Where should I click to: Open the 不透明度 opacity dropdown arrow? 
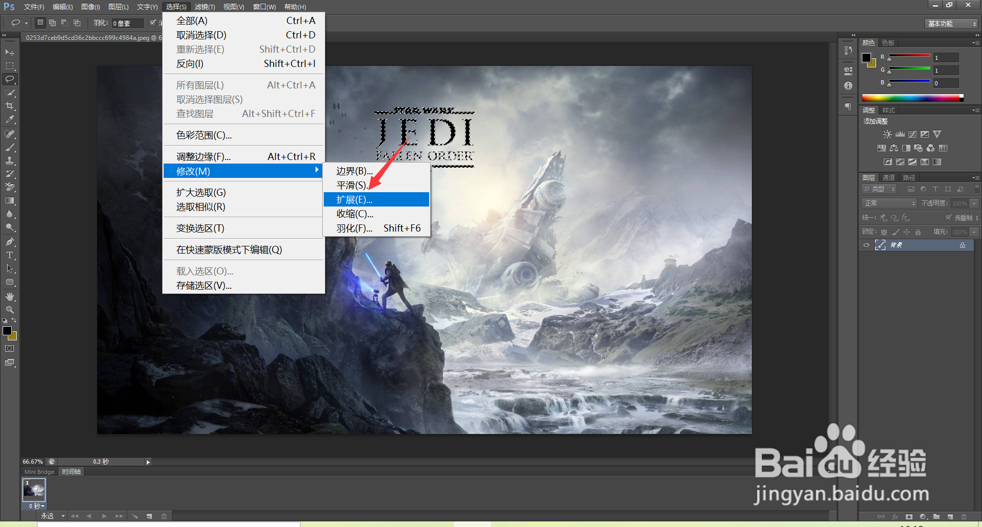974,203
